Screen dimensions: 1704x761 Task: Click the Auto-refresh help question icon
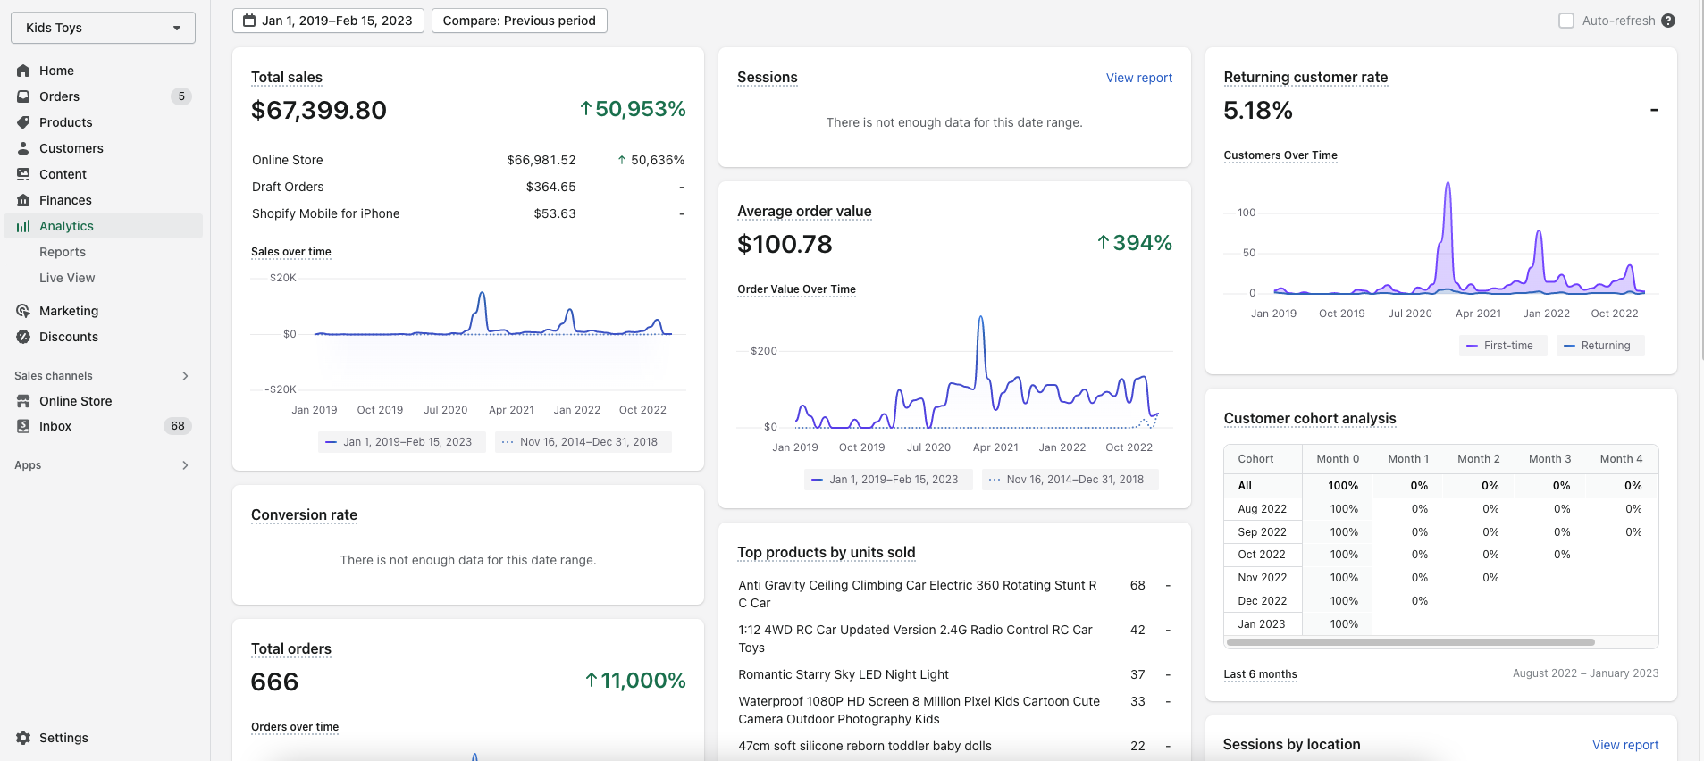(x=1668, y=21)
